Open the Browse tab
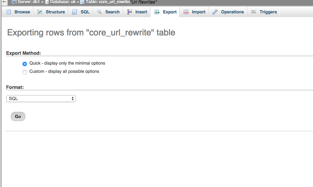This screenshot has width=313, height=187. [x=17, y=12]
